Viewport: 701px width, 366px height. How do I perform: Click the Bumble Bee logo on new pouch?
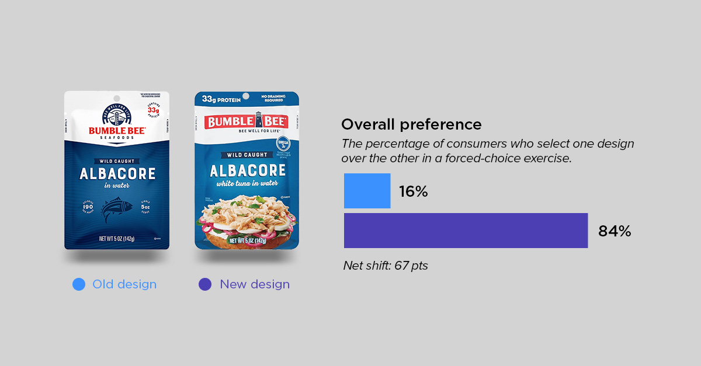pyautogui.click(x=246, y=121)
